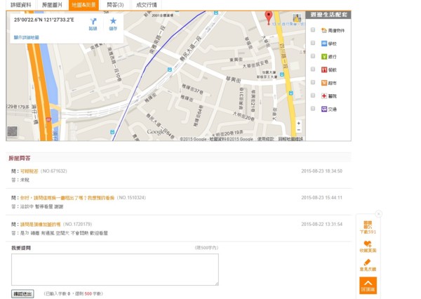Switch to the 詳細資料 tab
This screenshot has width=421, height=299.
point(21,5)
